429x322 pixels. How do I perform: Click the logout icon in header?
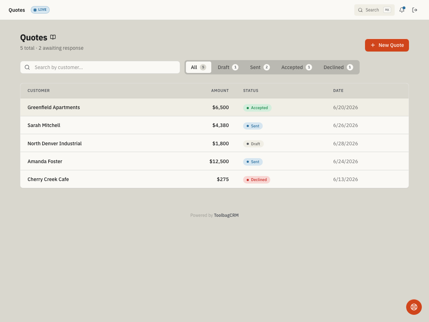415,10
